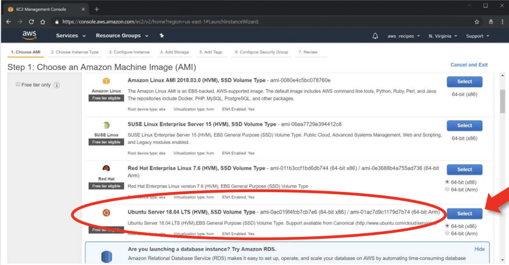Click Amazon Linux Free tier eligible badge
Viewport: 509px width, 265px height.
106,98
